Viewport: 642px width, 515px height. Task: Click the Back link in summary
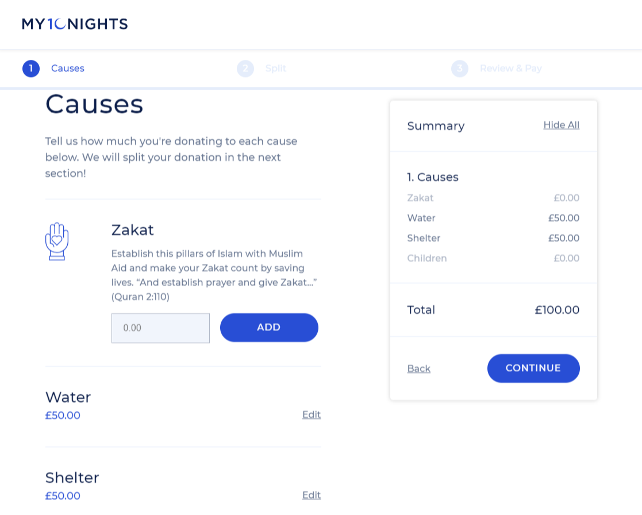(419, 369)
